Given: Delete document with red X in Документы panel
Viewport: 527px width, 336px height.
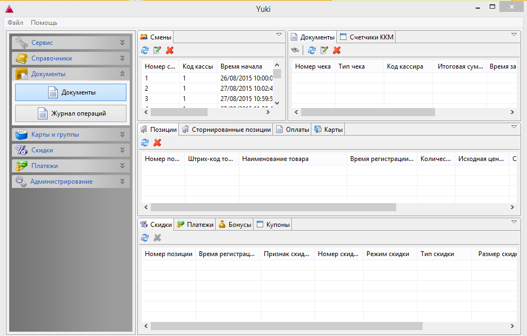Looking at the screenshot, I should coord(337,50).
